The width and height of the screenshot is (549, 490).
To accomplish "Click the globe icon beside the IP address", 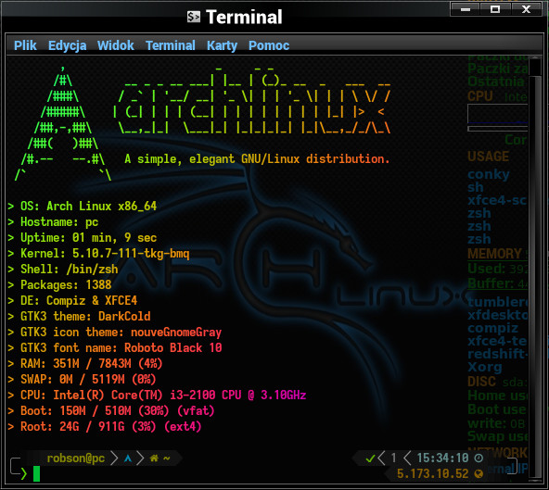I will (479, 474).
